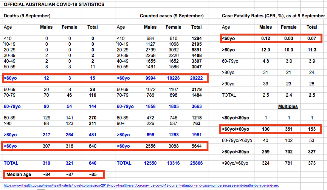Select the '116' deaths cell
Viewport: 327px width, 190px height.
point(92,95)
